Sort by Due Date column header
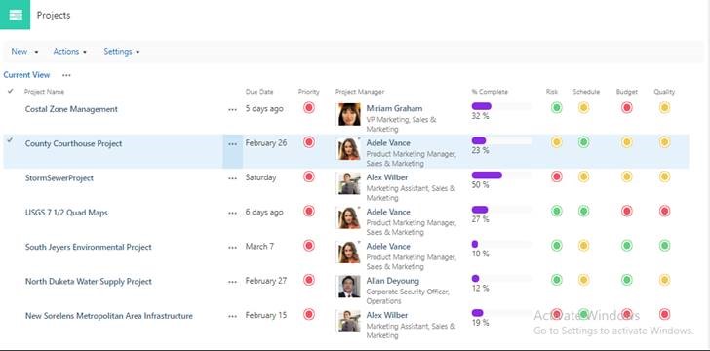Screen dimensions: 710x351 (x=259, y=92)
